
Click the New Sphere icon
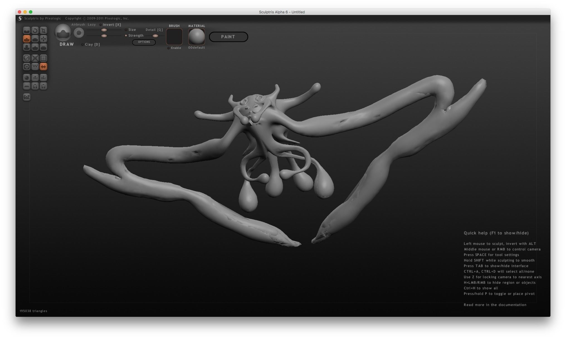(26, 78)
